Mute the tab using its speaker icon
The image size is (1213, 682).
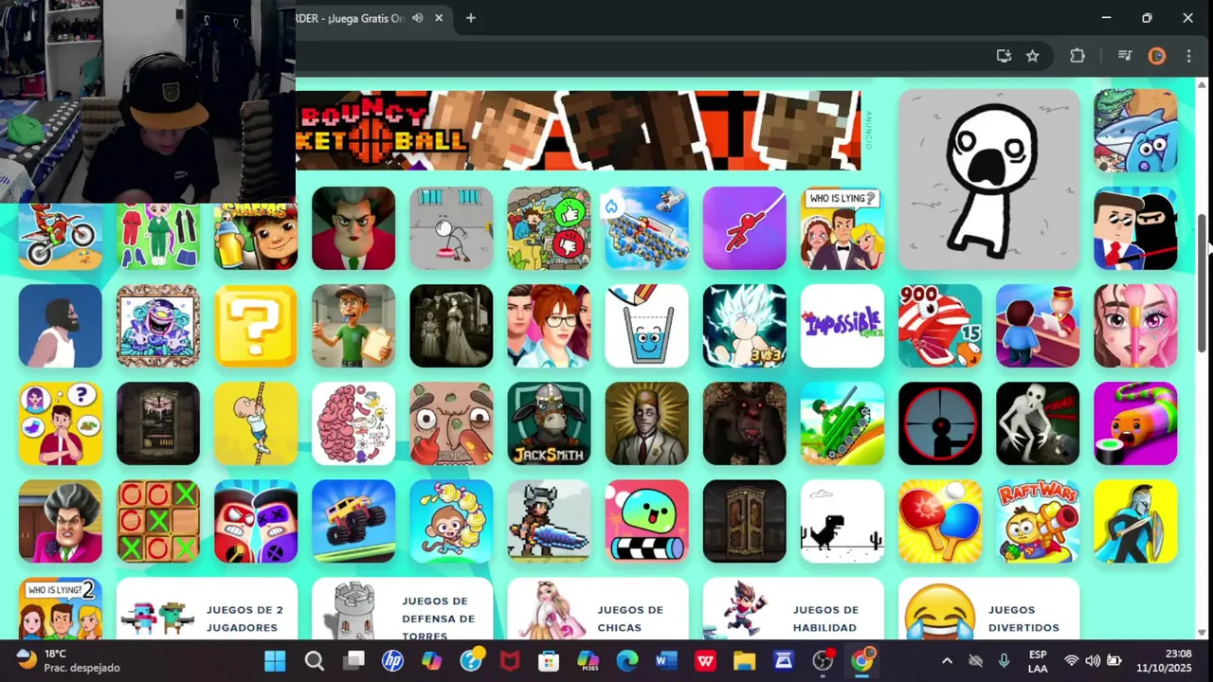click(417, 18)
